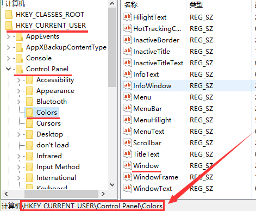The height and width of the screenshot is (211, 256).
Task: Select the don't load key
Action: [x=53, y=145]
